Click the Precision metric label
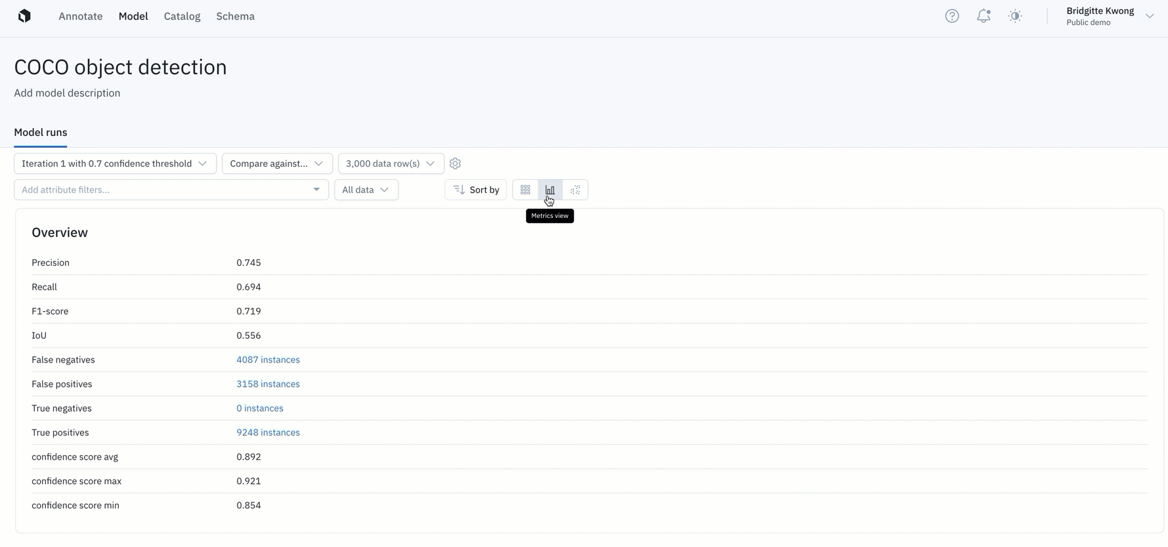This screenshot has width=1168, height=547. [x=51, y=263]
